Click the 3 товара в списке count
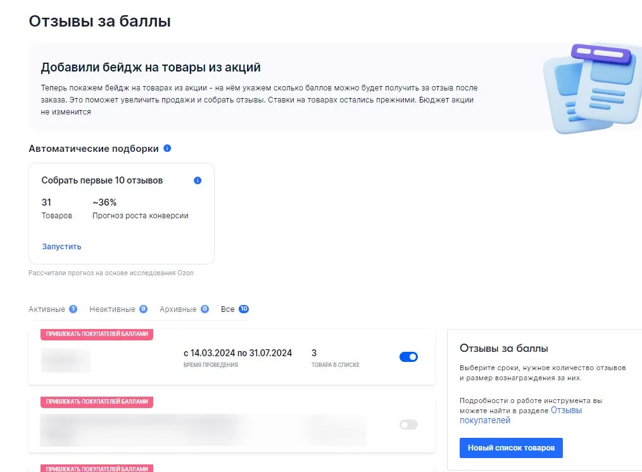642x472 pixels. 335,358
